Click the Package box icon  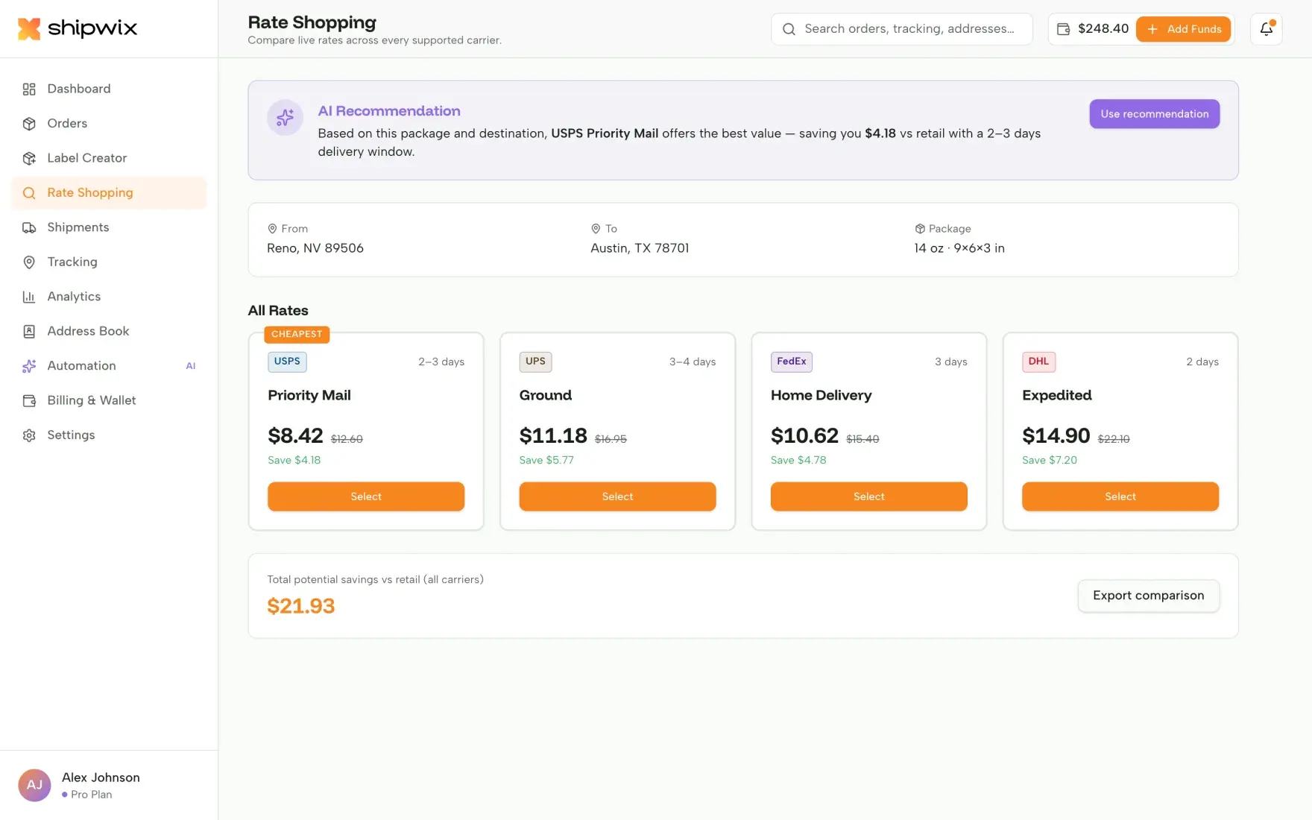point(920,229)
